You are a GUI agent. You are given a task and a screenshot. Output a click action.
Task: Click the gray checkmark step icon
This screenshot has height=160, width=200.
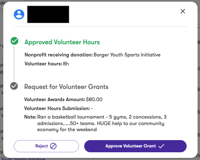[14, 86]
